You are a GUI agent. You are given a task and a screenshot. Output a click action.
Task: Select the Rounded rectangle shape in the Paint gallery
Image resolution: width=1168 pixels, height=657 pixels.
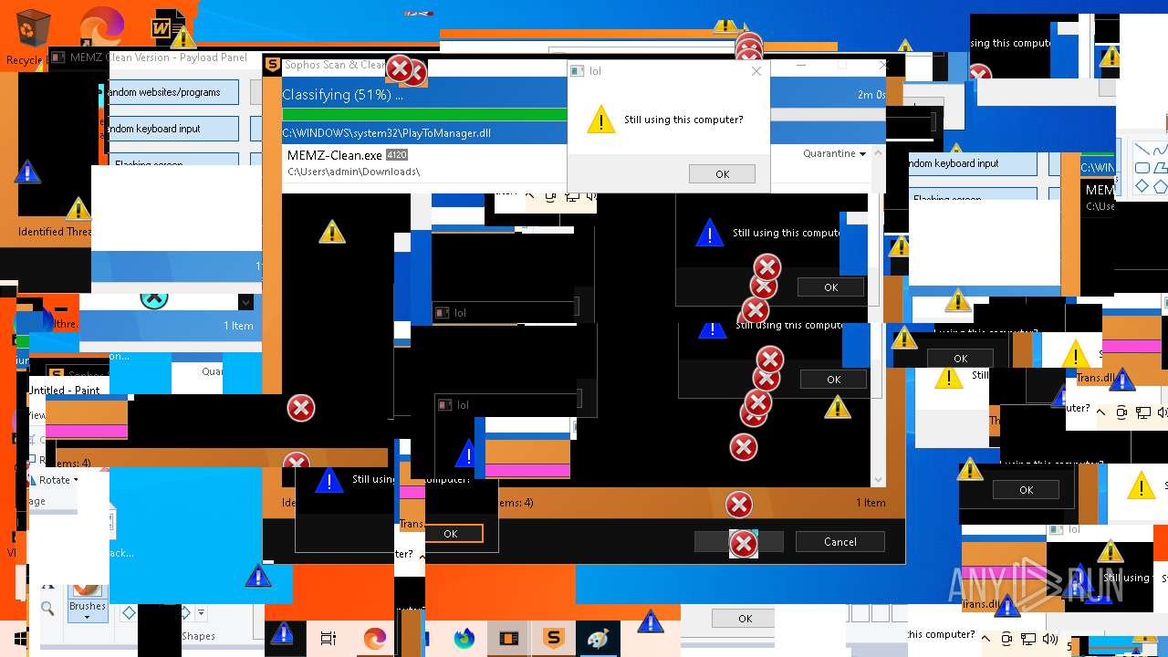(1141, 169)
